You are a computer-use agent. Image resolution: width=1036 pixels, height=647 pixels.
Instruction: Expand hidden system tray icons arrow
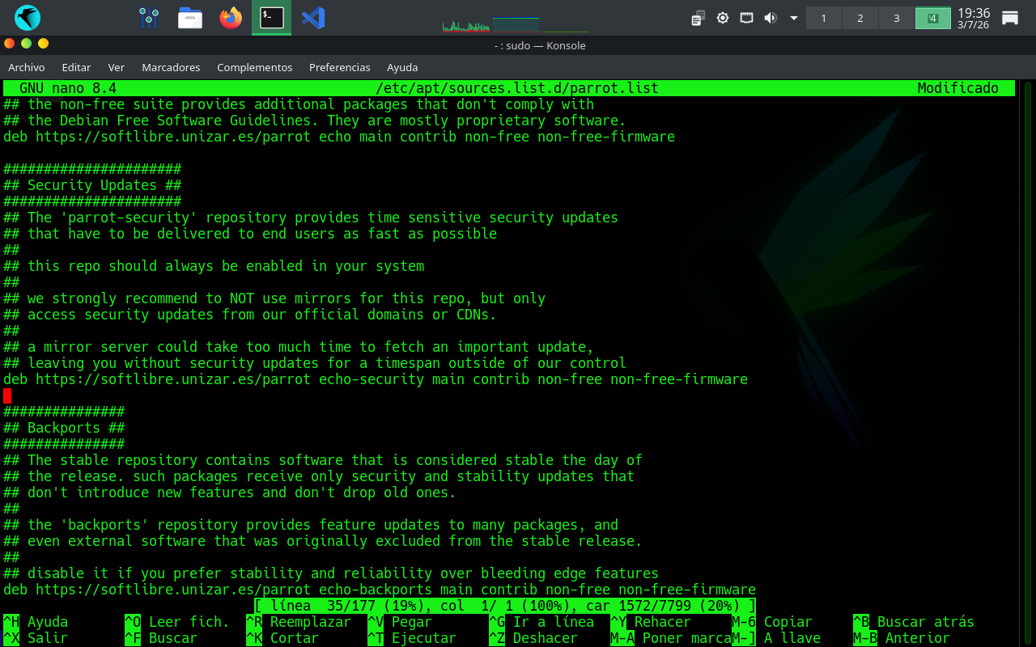(x=794, y=18)
